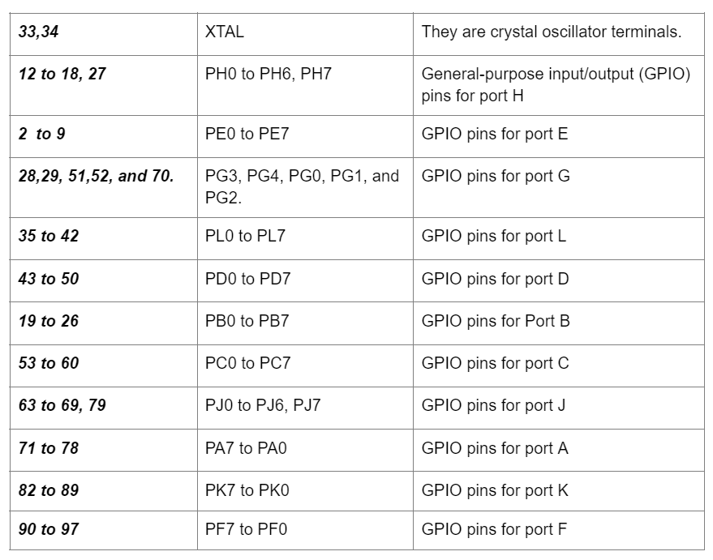Select the 'PE0 to PE7' cell
Viewport: 713px width, 560px height.
(x=305, y=137)
